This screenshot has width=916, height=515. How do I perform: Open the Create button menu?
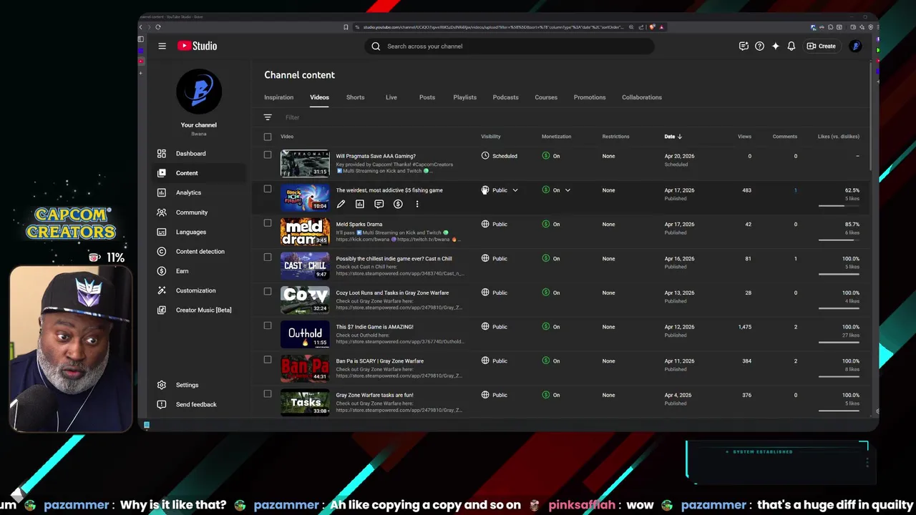[821, 46]
